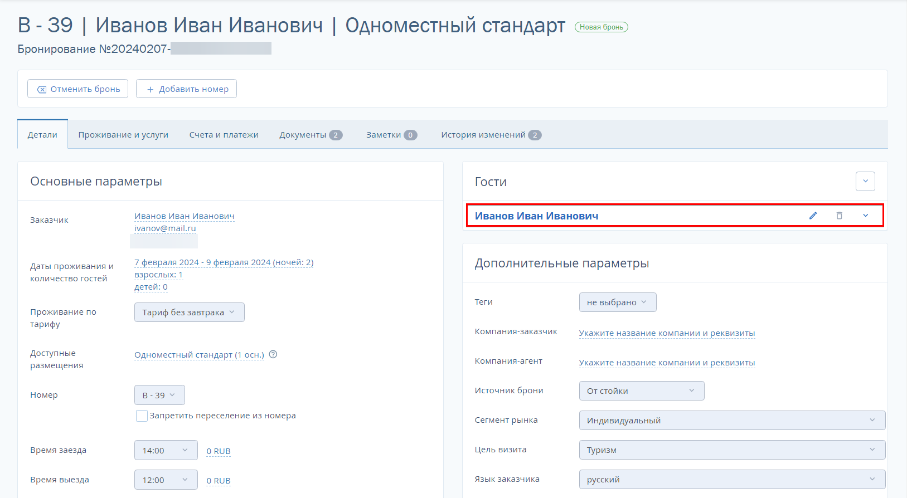
Task: Click the Документы count badge 2
Action: pyautogui.click(x=336, y=135)
